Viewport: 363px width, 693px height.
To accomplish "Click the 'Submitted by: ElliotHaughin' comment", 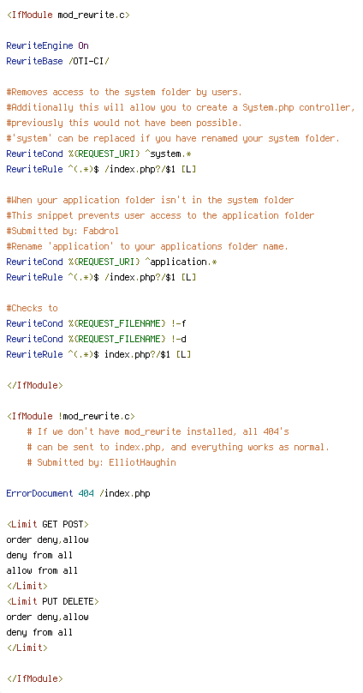I will click(101, 463).
